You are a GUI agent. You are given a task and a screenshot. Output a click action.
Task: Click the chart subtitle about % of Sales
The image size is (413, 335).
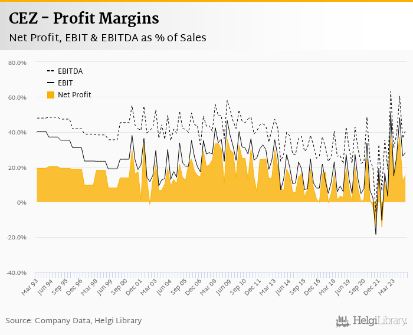[x=107, y=38]
